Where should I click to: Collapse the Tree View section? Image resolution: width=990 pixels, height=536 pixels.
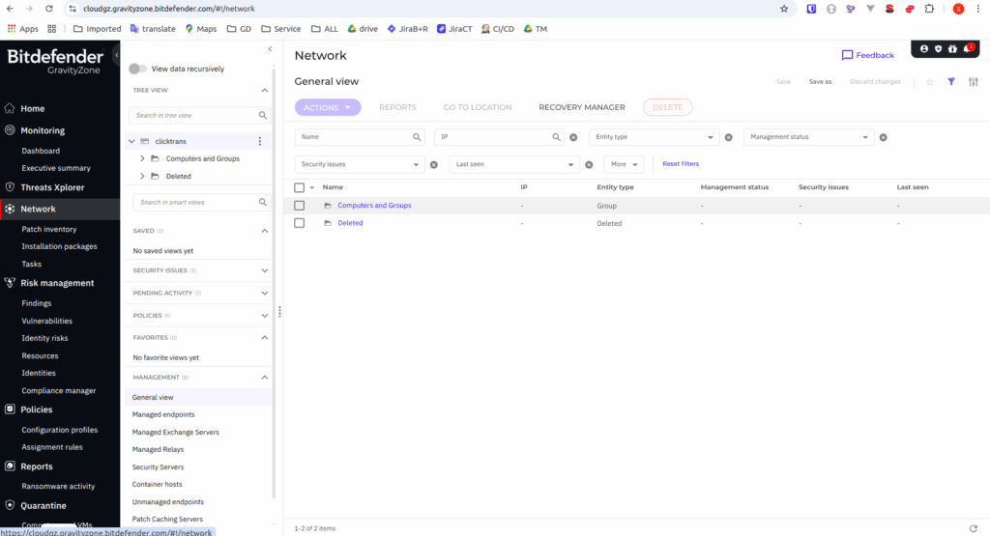[x=265, y=90]
